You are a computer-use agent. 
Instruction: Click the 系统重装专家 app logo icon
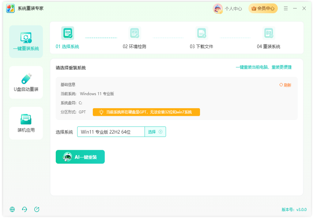click(10, 8)
